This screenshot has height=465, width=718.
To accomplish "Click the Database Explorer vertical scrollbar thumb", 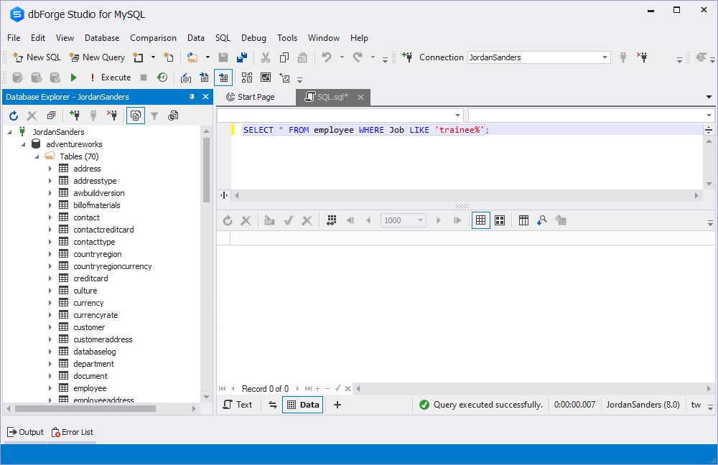I will (206, 169).
